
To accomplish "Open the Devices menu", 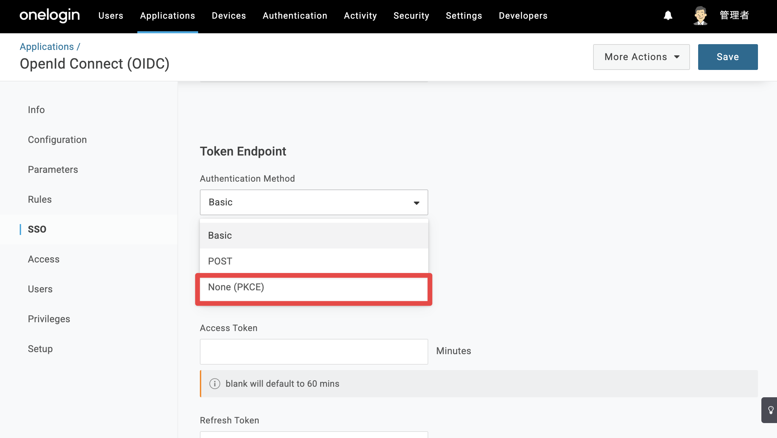I will point(229,16).
